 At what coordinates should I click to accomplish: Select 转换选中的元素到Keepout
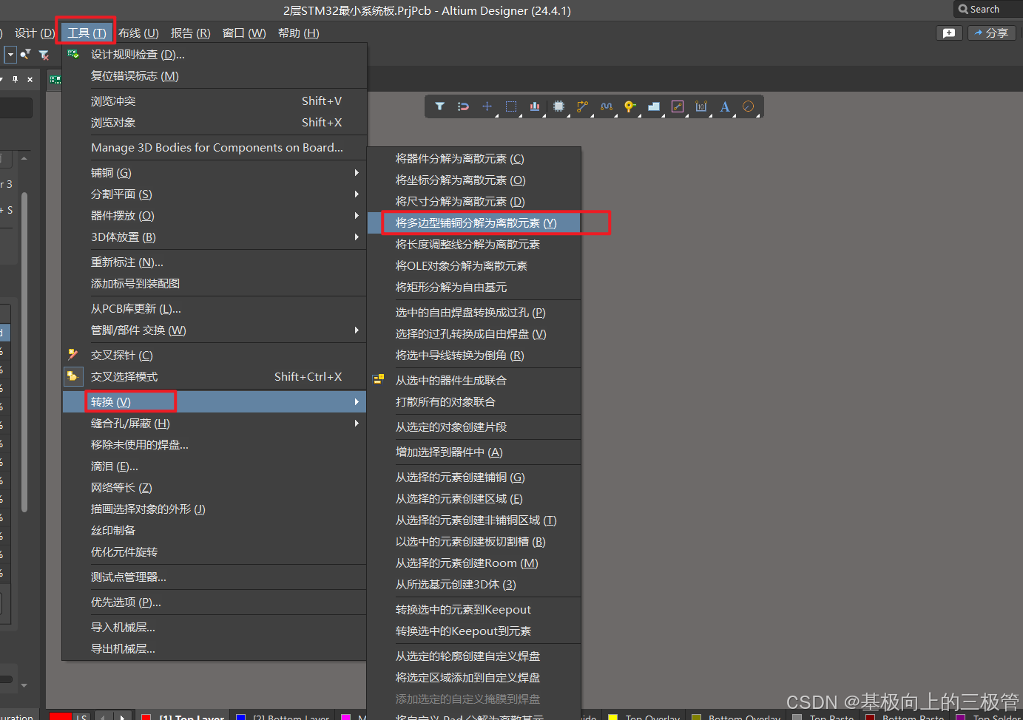(x=474, y=609)
